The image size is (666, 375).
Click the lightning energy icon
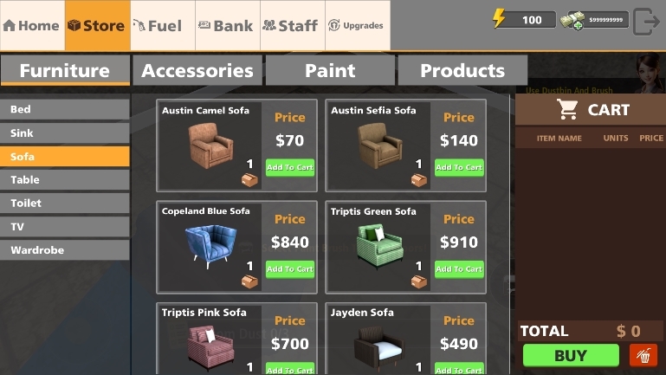[x=499, y=18]
